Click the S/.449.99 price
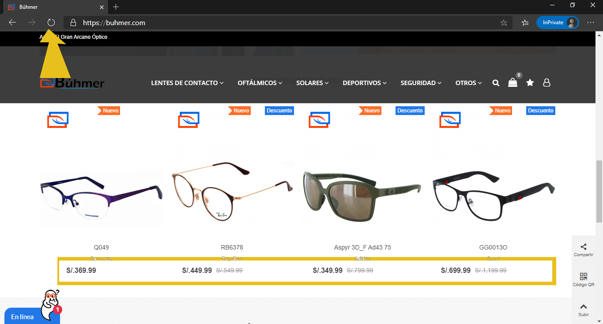 [x=197, y=270]
